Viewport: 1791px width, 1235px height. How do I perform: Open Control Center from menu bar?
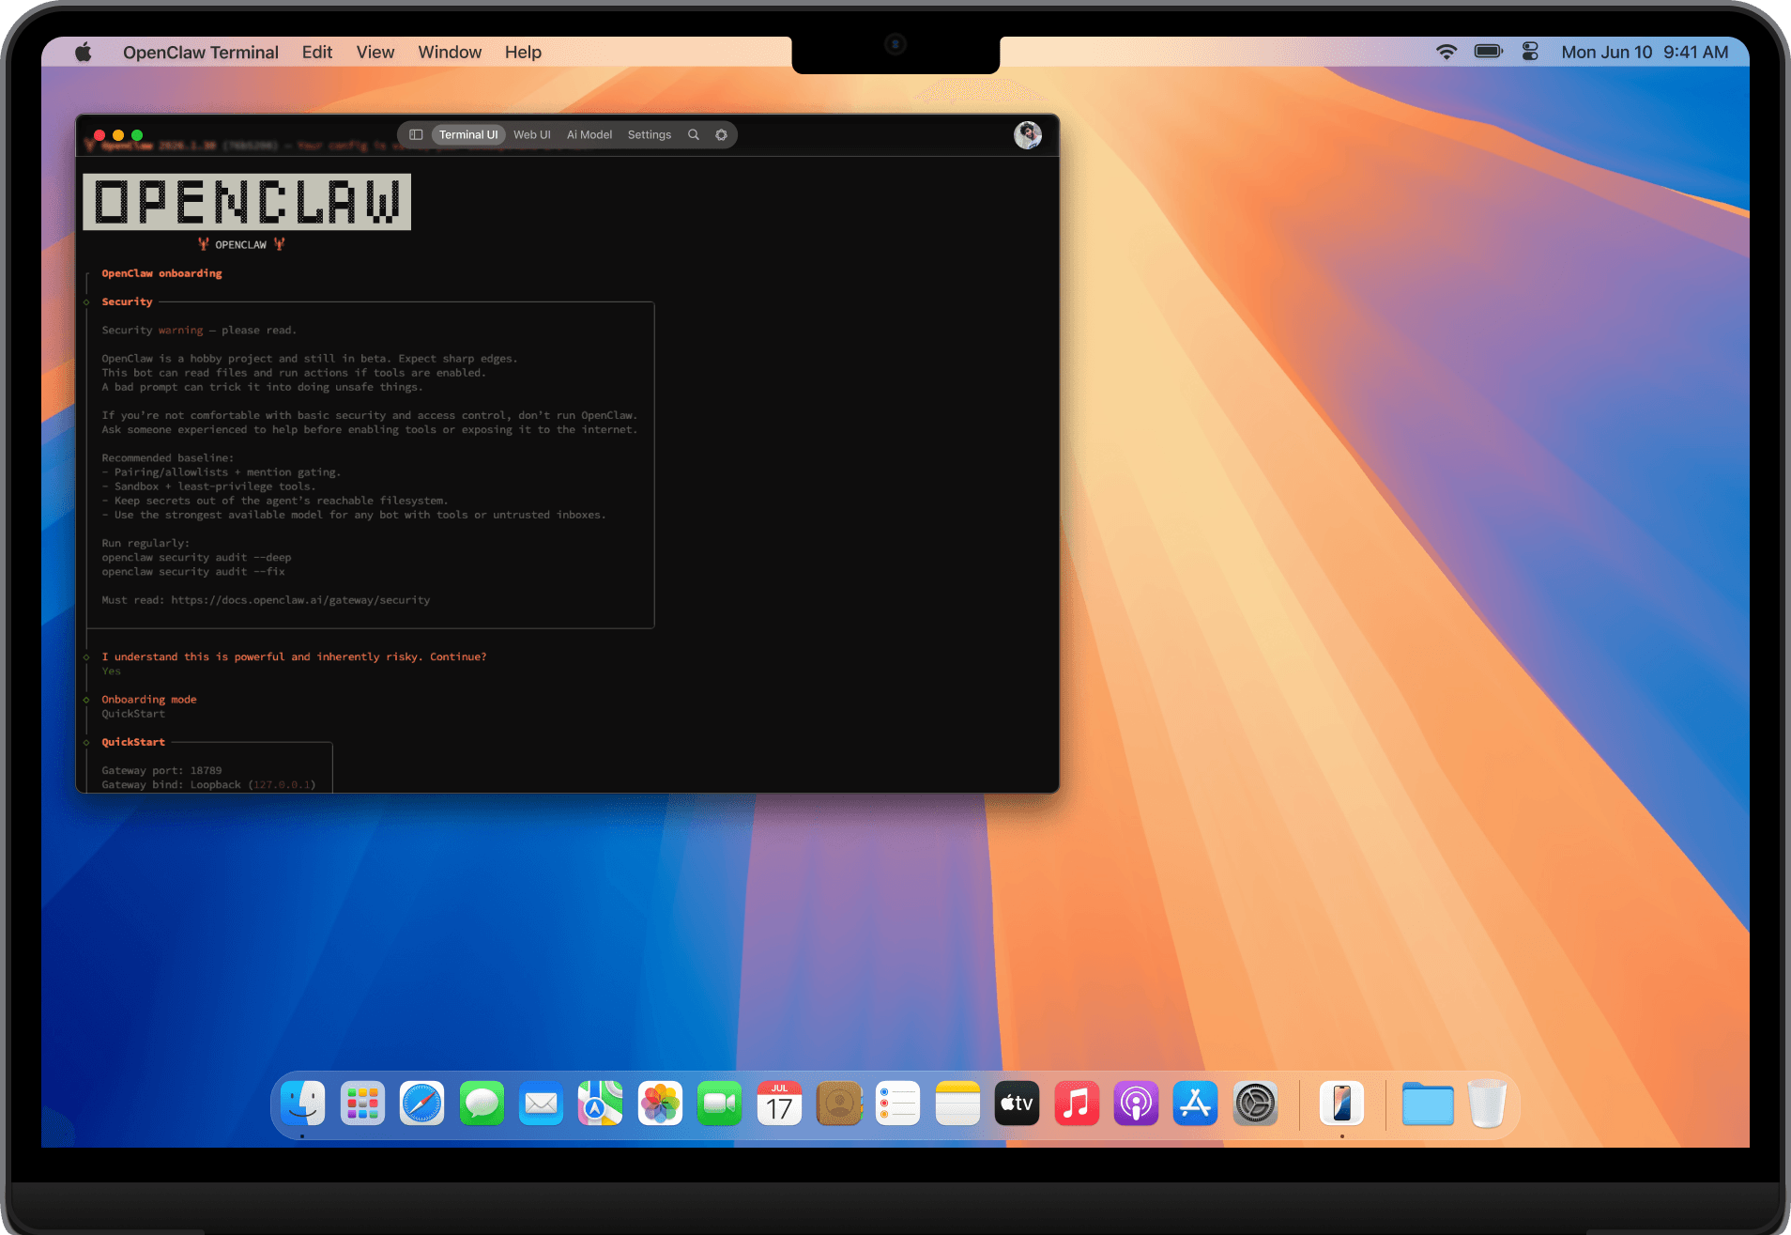coord(1530,53)
